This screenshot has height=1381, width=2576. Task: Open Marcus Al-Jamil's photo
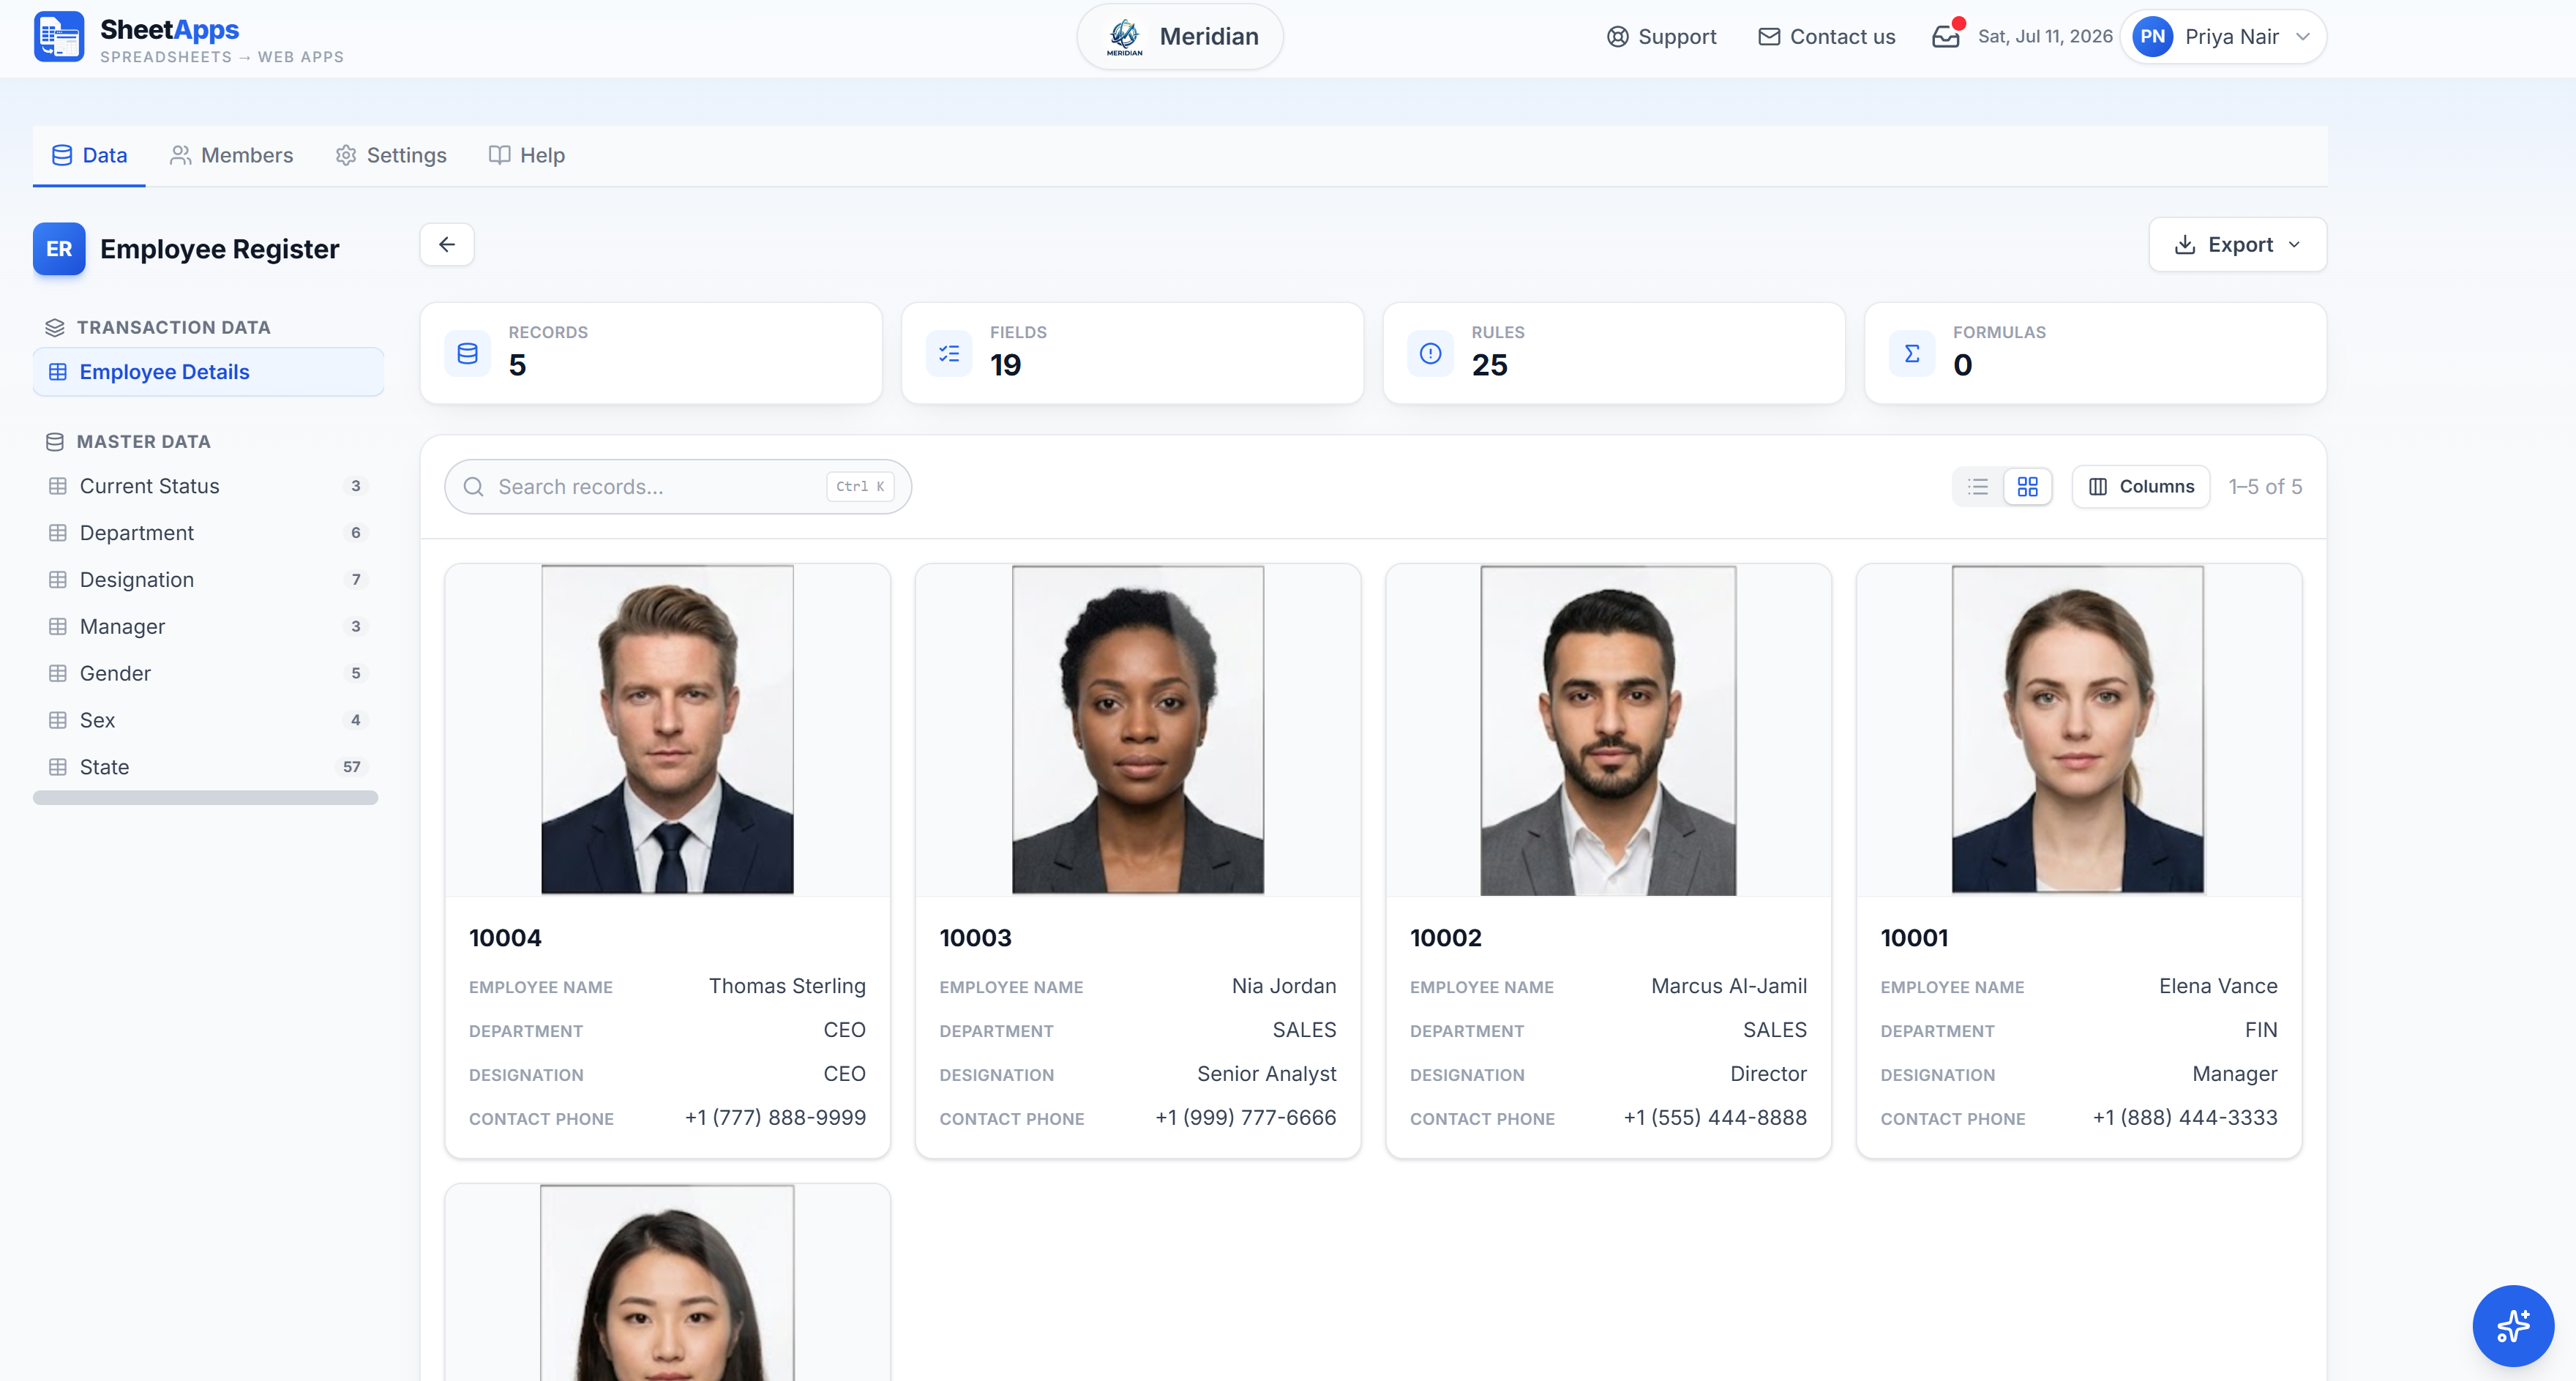point(1608,730)
